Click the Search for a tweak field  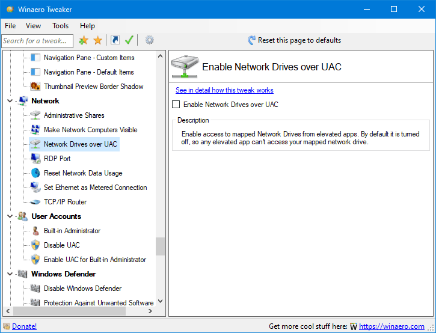pyautogui.click(x=37, y=41)
